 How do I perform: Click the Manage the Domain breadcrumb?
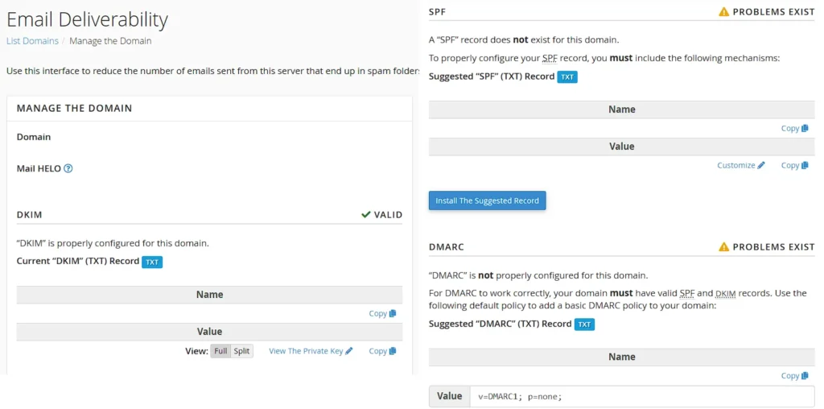point(110,41)
